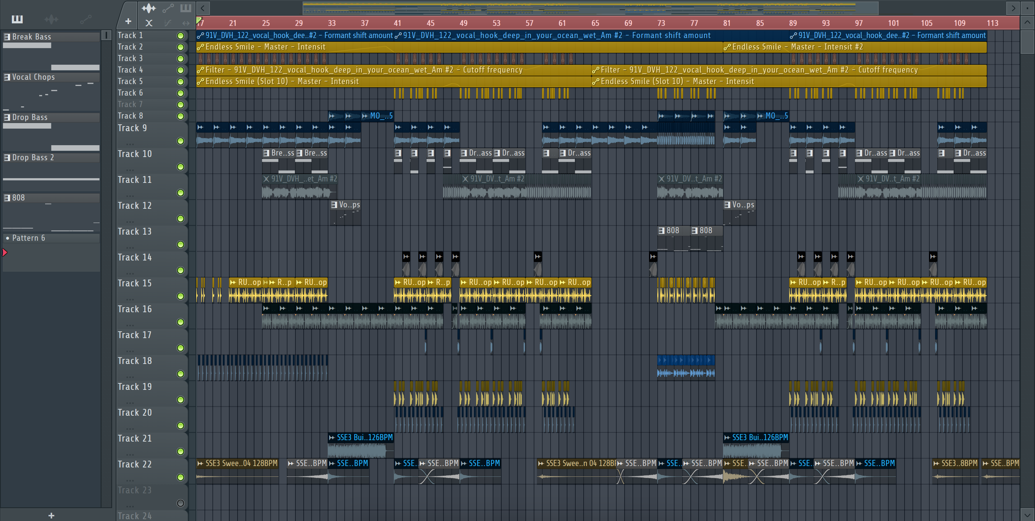Click Drop Bass 2 pattern piano icon
1035x521 pixels.
click(x=7, y=157)
